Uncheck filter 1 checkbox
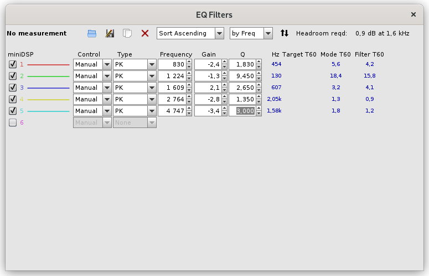Viewport: 429px width, 276px height. [13, 64]
